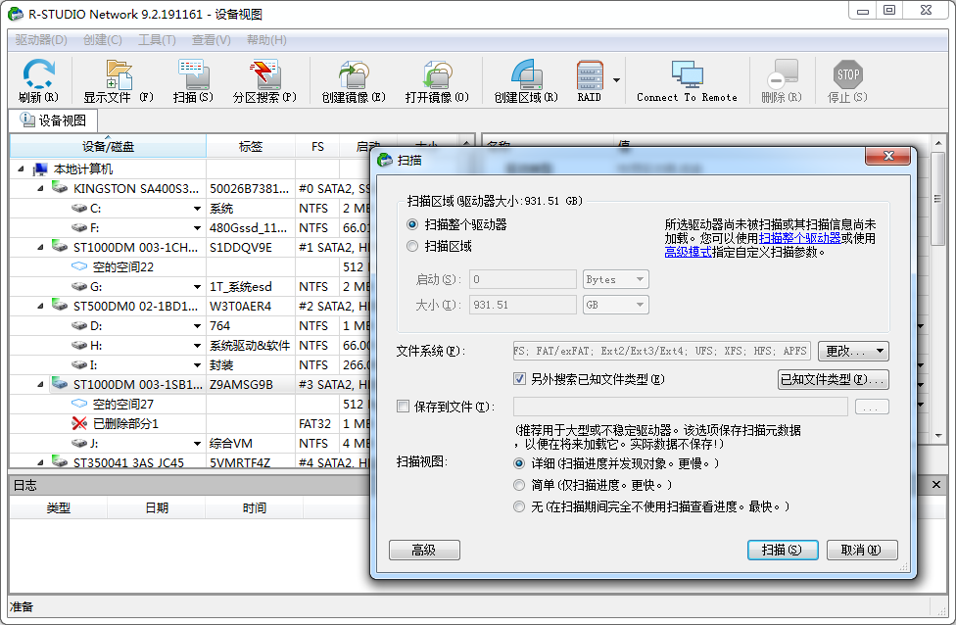Open dropdown arrow on G: row
The width and height of the screenshot is (956, 625).
pos(197,287)
